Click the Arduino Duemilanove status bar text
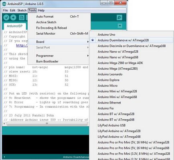The image size is (174, 160). pyautogui.click(x=76, y=157)
